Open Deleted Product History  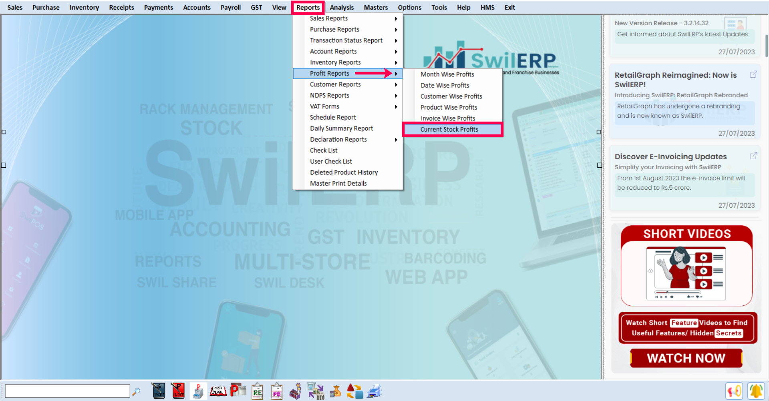pos(344,172)
